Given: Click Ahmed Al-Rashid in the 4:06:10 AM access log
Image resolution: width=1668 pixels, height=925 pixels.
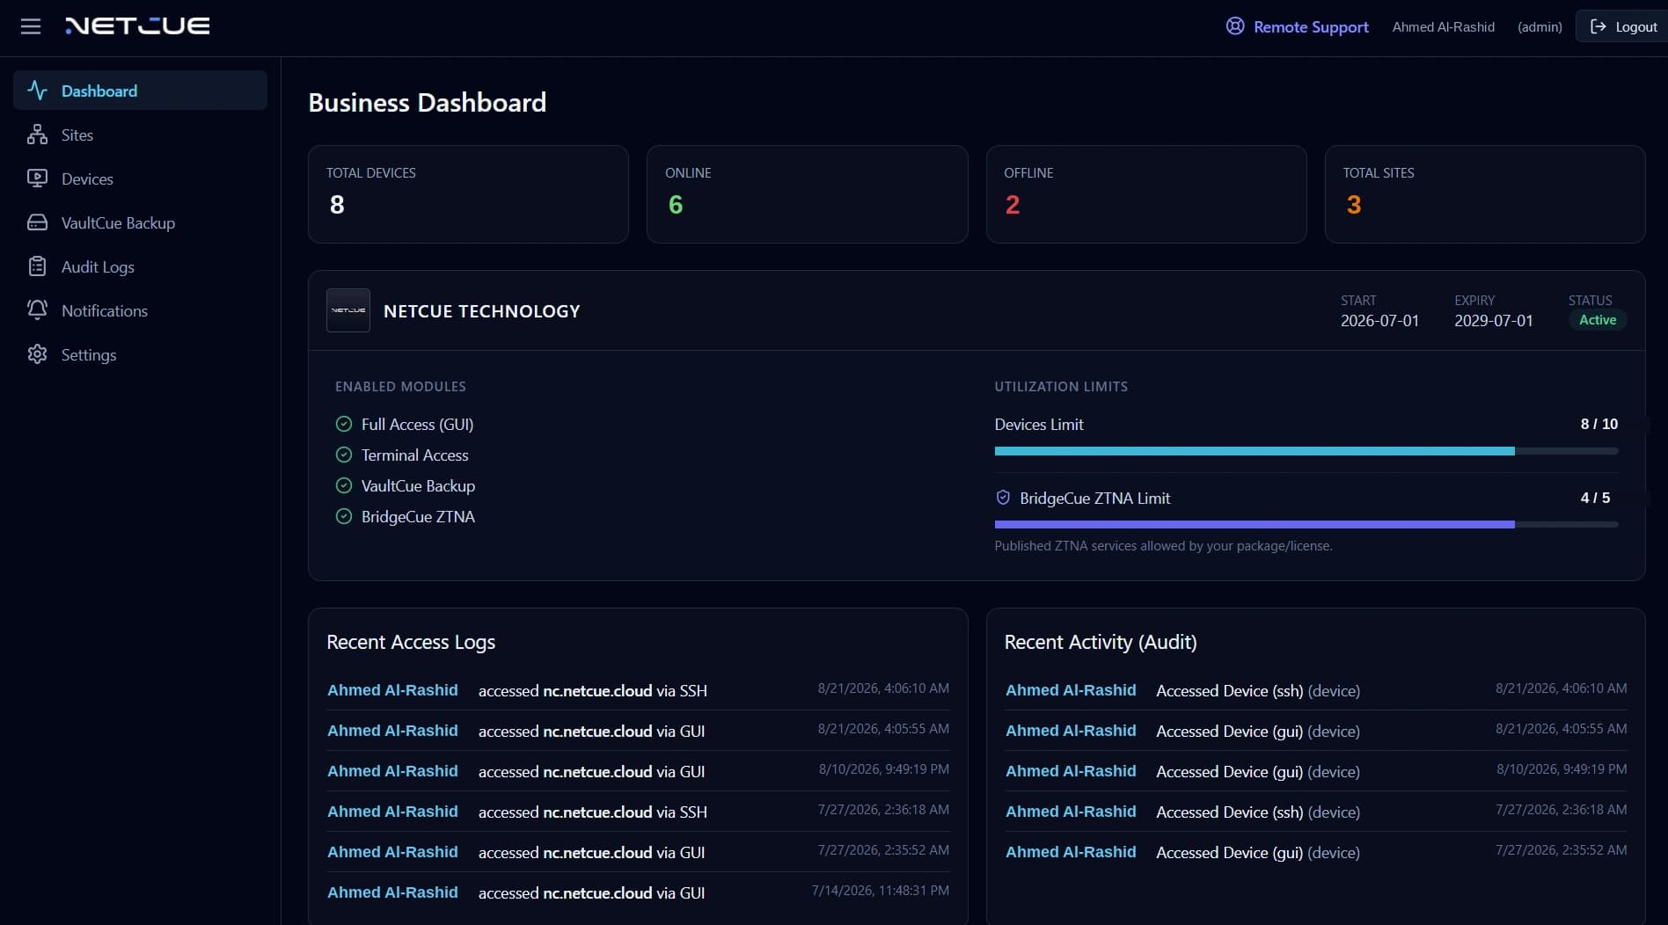Looking at the screenshot, I should (x=392, y=690).
